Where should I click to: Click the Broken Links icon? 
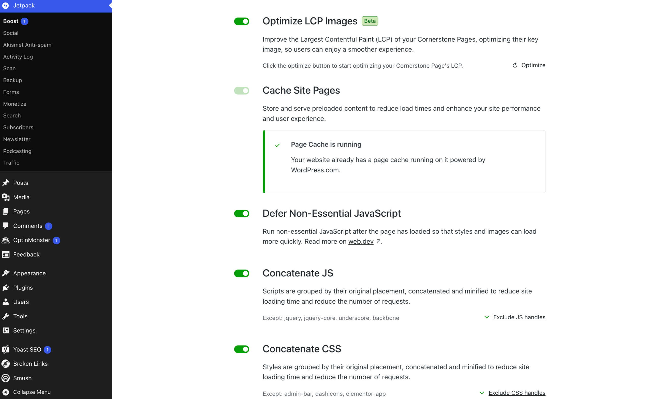pyautogui.click(x=6, y=364)
